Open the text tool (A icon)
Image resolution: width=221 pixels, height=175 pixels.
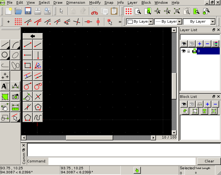5,86
